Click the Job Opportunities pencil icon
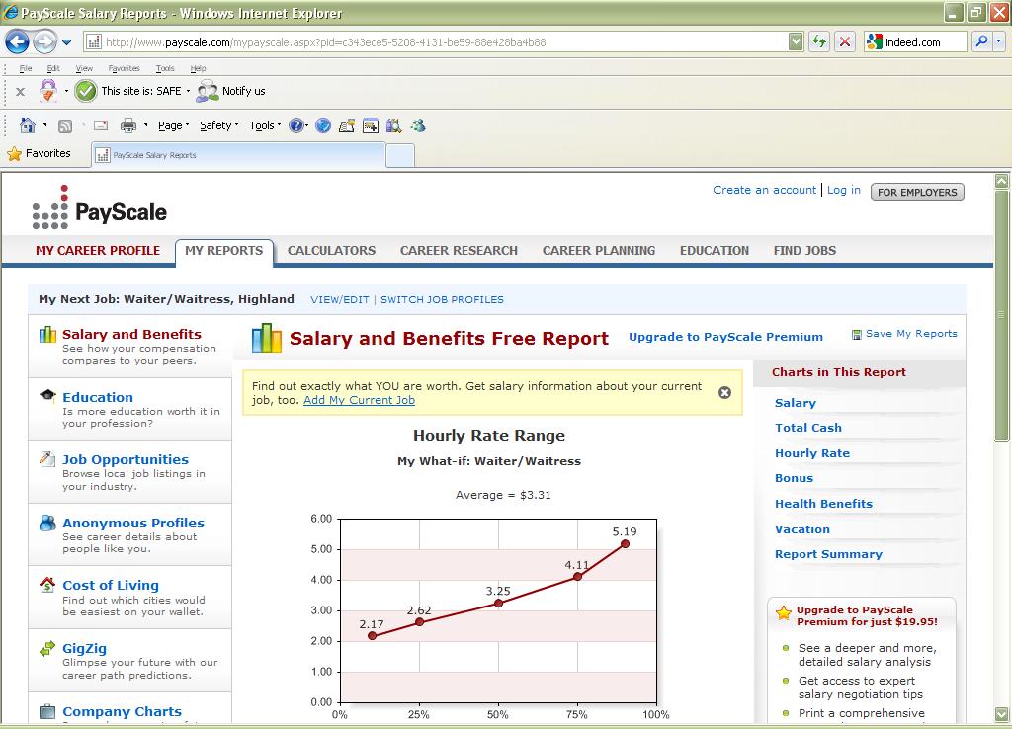1012x729 pixels. [x=47, y=458]
